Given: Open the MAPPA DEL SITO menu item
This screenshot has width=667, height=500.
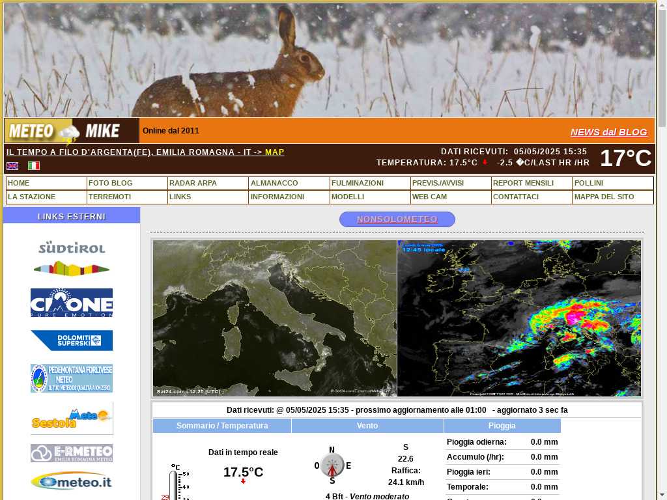Looking at the screenshot, I should [x=613, y=197].
